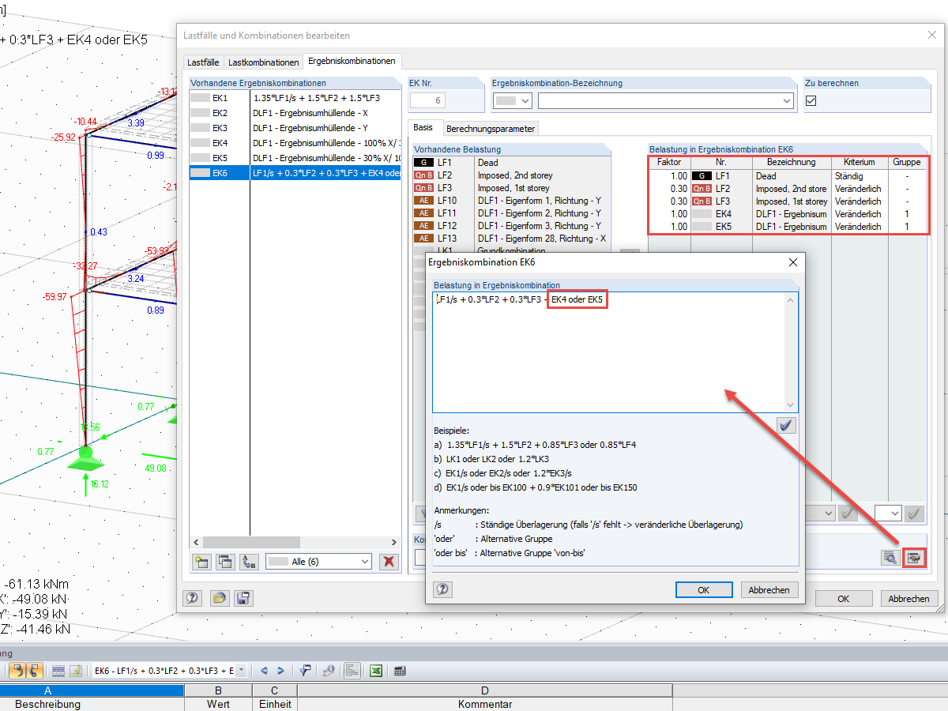This screenshot has height=711, width=948.
Task: Go to the previous combination with the left arrow
Action: click(265, 671)
